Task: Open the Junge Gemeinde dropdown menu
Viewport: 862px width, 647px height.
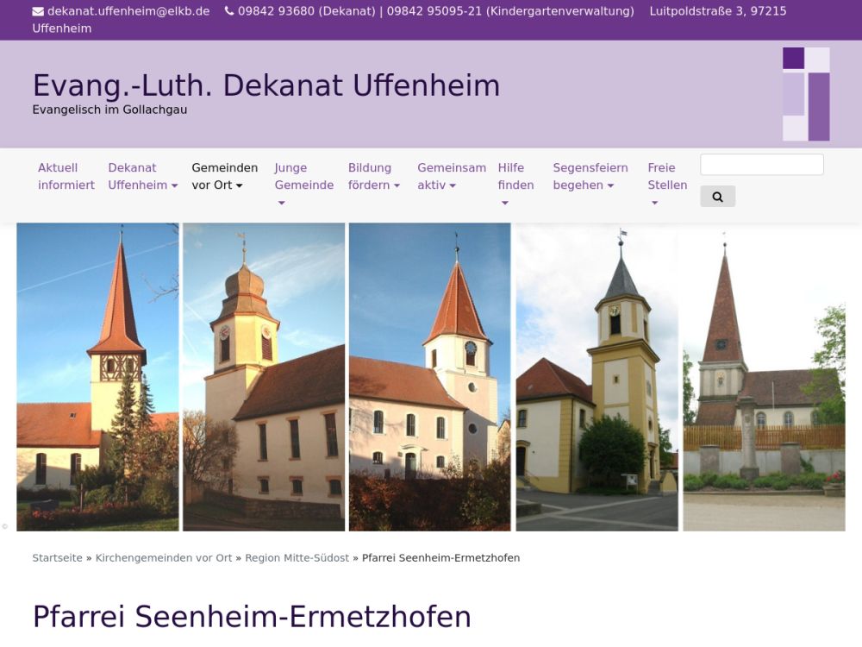Action: (303, 185)
